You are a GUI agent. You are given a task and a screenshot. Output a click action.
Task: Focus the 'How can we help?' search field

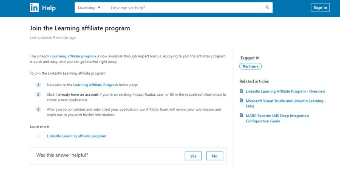click(184, 8)
